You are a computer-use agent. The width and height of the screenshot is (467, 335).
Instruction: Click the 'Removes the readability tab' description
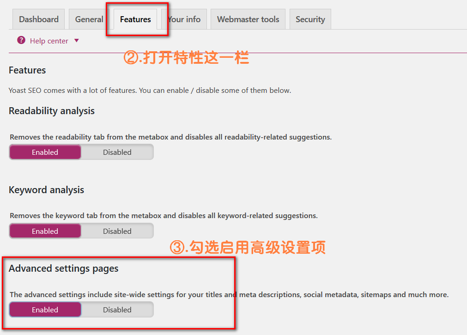point(170,137)
